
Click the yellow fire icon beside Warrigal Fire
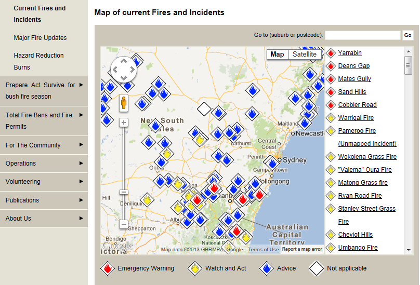click(331, 118)
